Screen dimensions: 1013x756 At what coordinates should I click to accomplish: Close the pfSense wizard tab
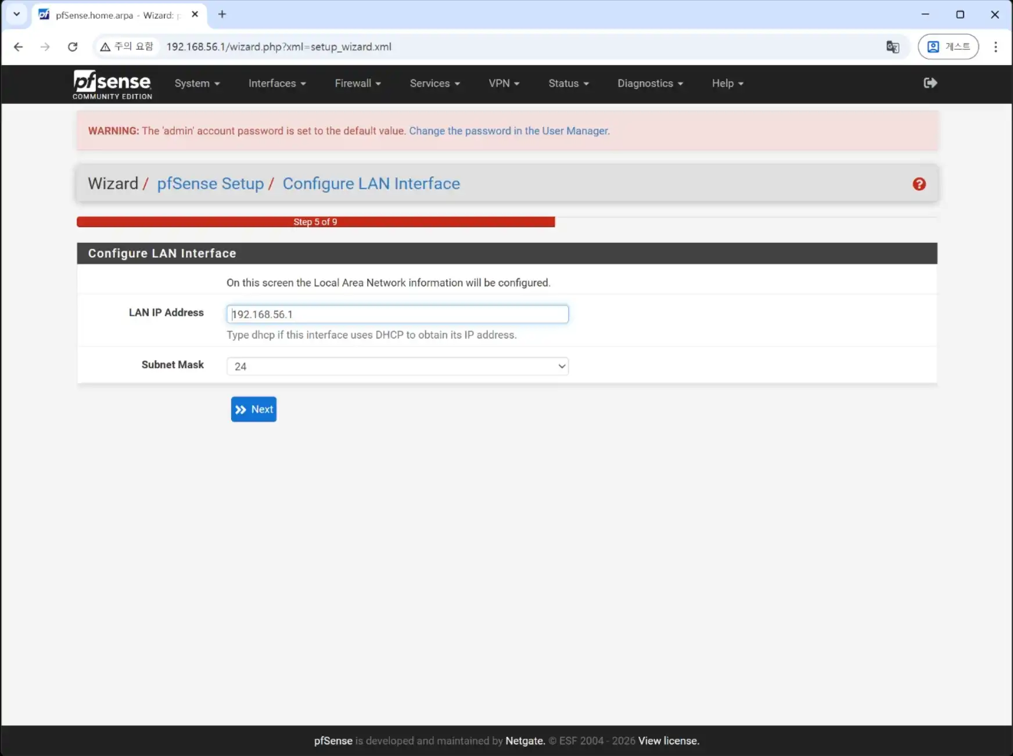195,15
